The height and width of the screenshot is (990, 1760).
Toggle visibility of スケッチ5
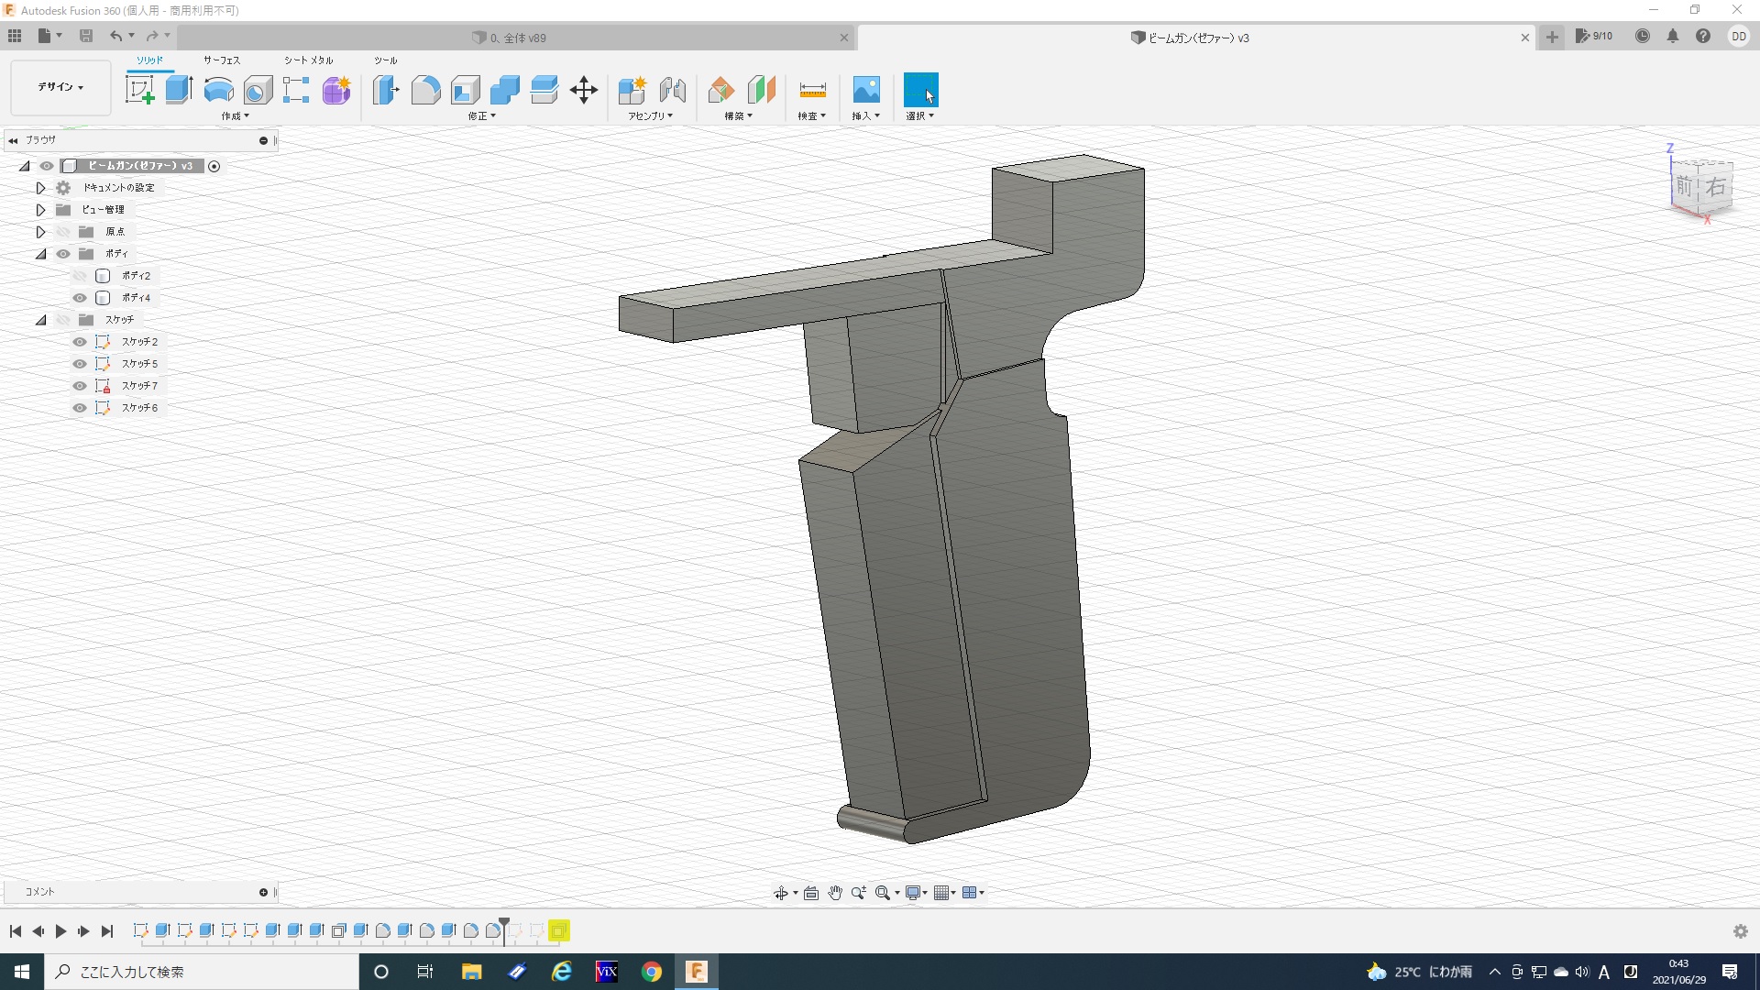(80, 364)
